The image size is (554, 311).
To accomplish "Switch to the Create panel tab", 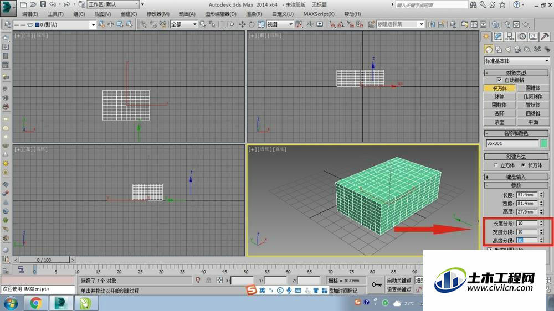I will [x=486, y=37].
